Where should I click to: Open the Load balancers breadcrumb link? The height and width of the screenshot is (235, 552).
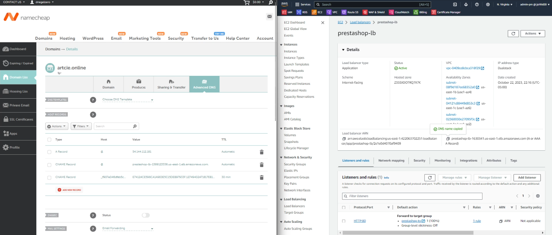tap(360, 22)
